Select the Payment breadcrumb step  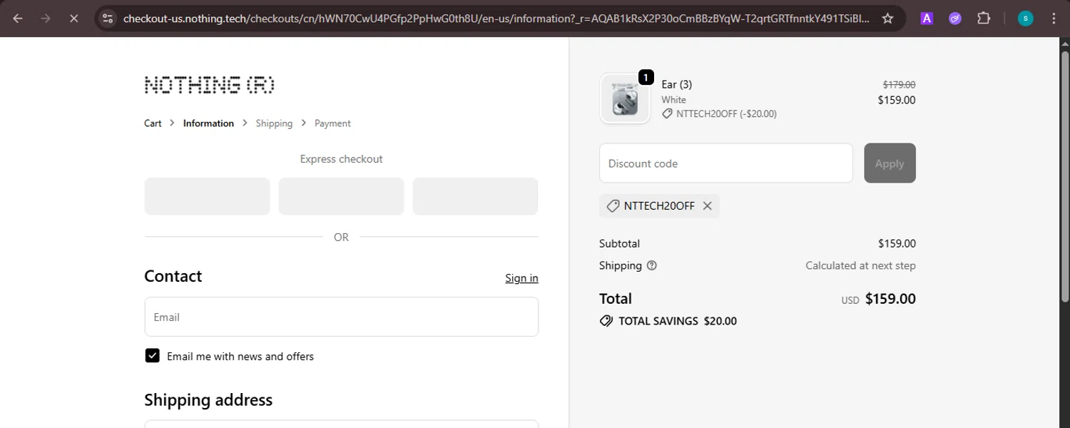click(x=332, y=123)
